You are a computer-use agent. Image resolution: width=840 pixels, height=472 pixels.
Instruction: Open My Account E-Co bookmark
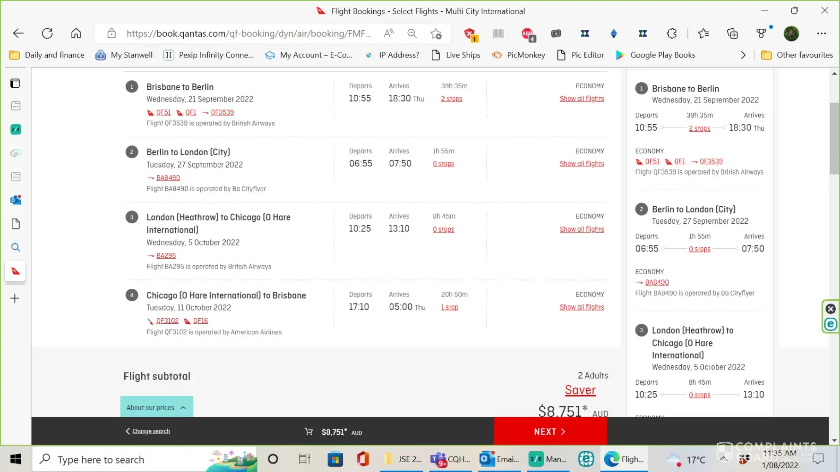[x=309, y=55]
